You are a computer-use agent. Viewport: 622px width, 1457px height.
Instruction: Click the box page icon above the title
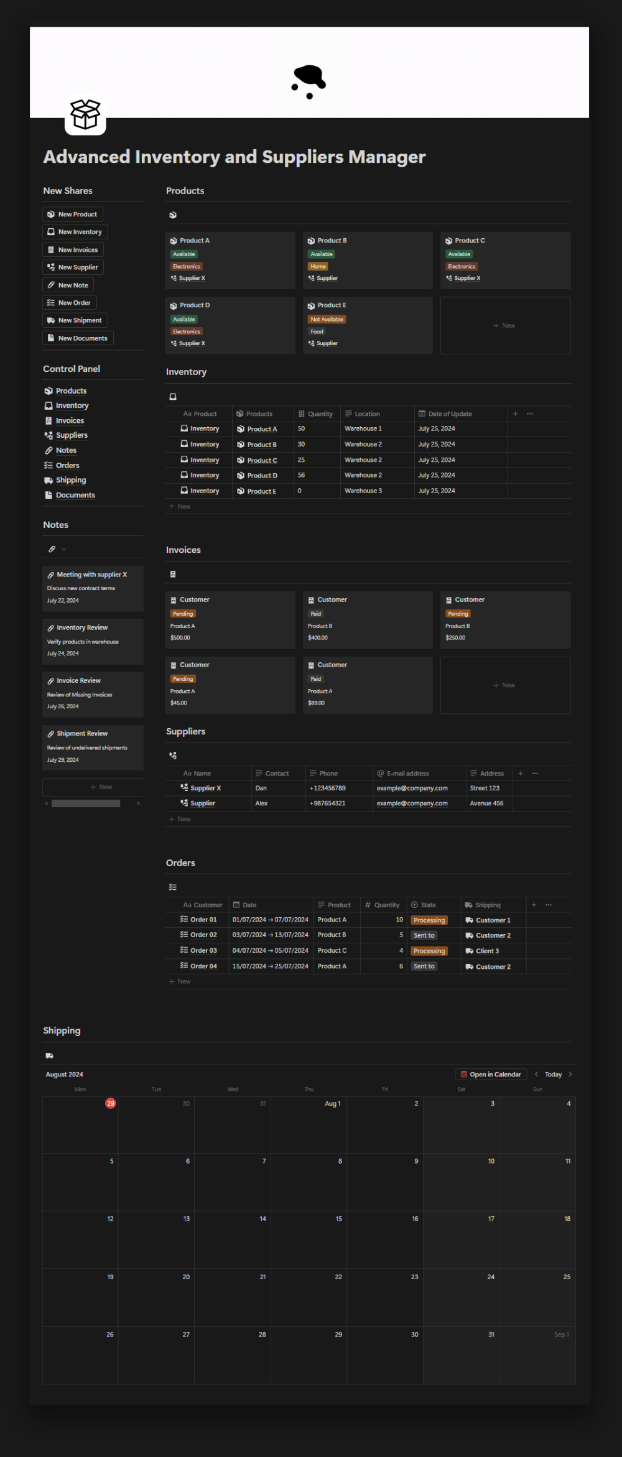(85, 114)
